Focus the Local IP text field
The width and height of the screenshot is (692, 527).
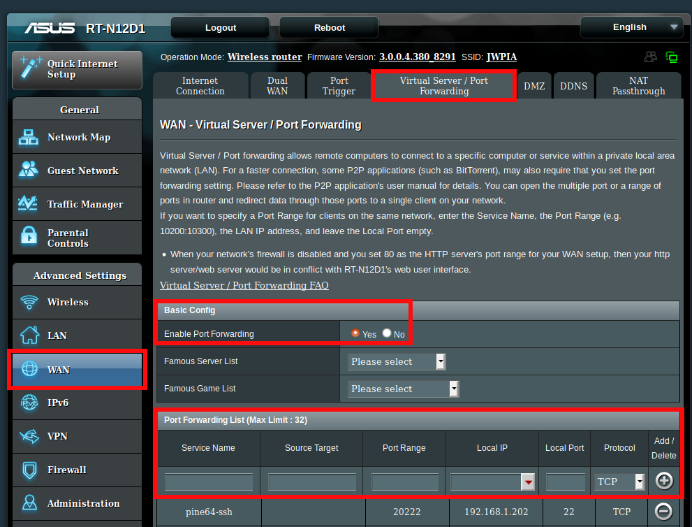(485, 482)
